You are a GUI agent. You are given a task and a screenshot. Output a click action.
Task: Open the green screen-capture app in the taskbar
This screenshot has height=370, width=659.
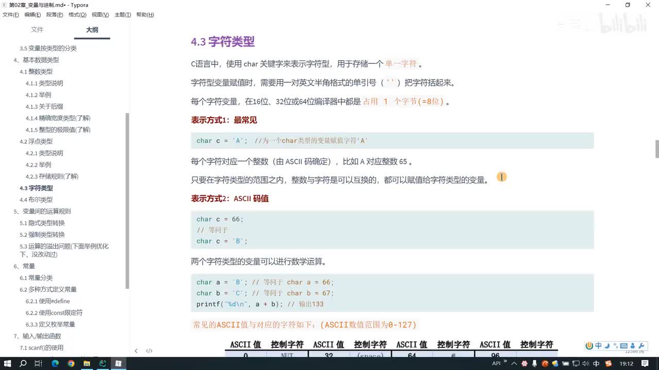click(x=102, y=363)
